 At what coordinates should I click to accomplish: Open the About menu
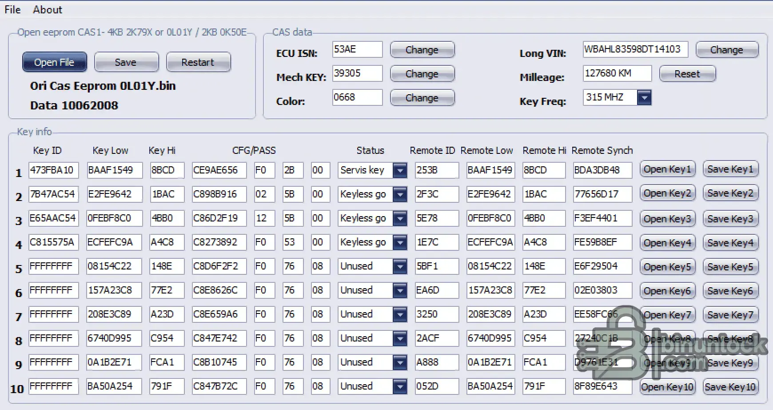[x=48, y=9]
